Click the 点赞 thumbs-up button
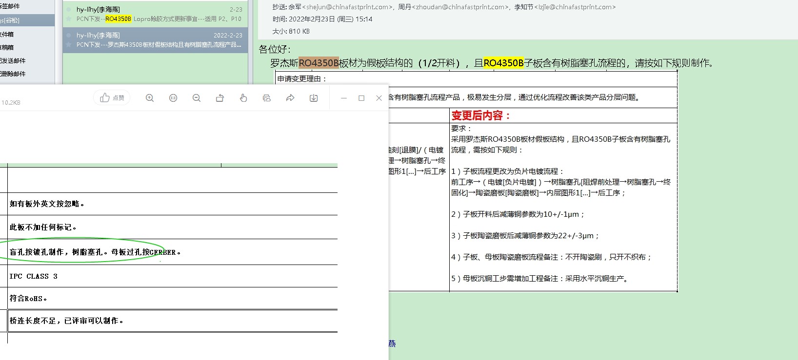The height and width of the screenshot is (360, 798). (112, 98)
